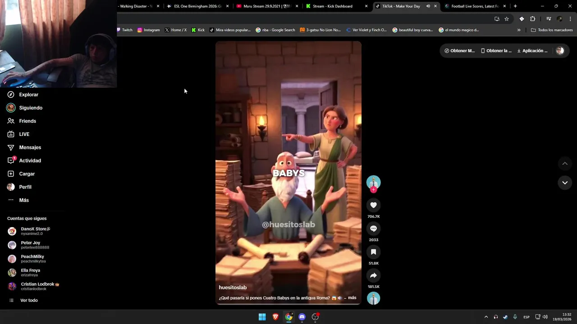Mute the TikTok tab with its speaker icon

428,6
